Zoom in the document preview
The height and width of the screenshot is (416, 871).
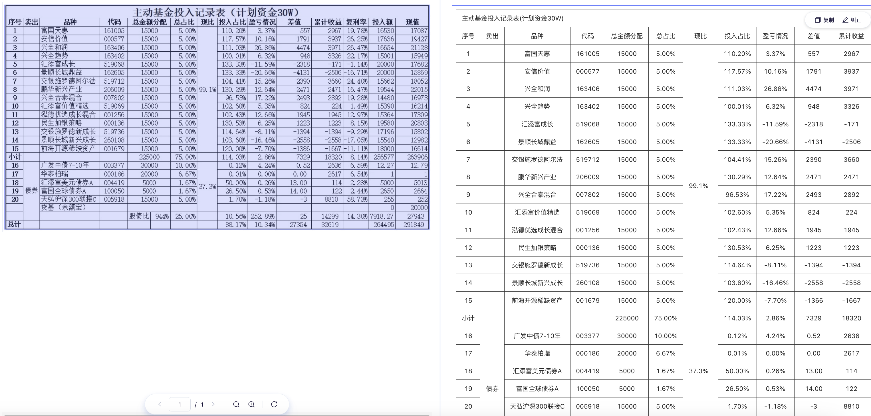click(251, 404)
